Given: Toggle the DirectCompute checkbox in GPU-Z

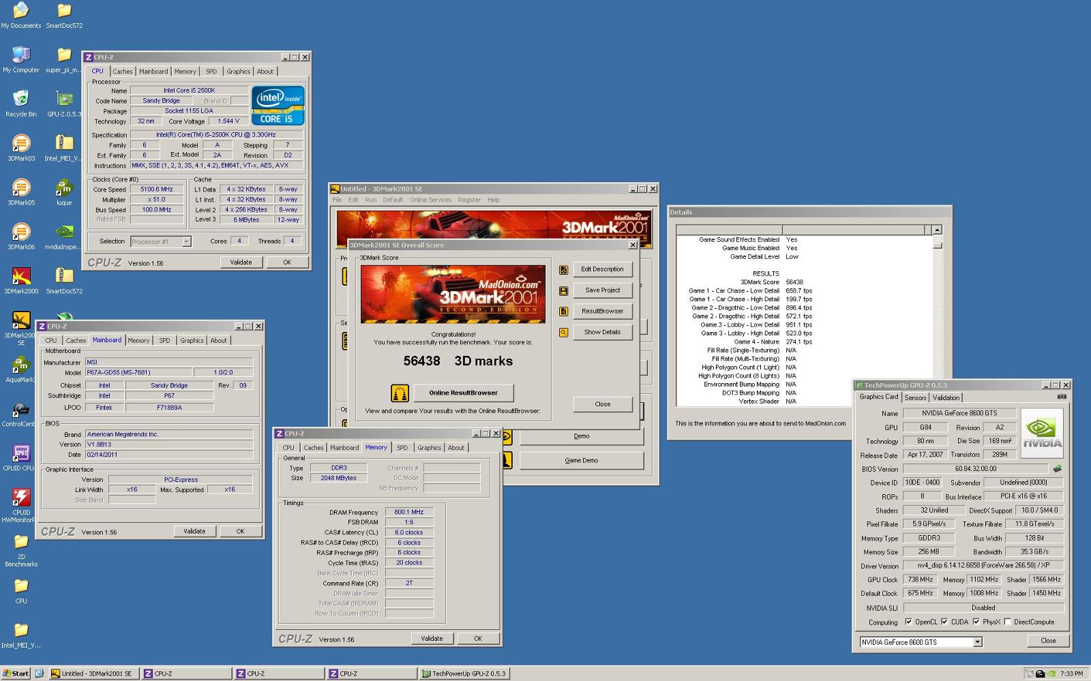Looking at the screenshot, I should (1007, 622).
